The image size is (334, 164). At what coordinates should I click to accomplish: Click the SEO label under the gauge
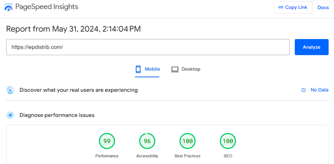coord(228,156)
